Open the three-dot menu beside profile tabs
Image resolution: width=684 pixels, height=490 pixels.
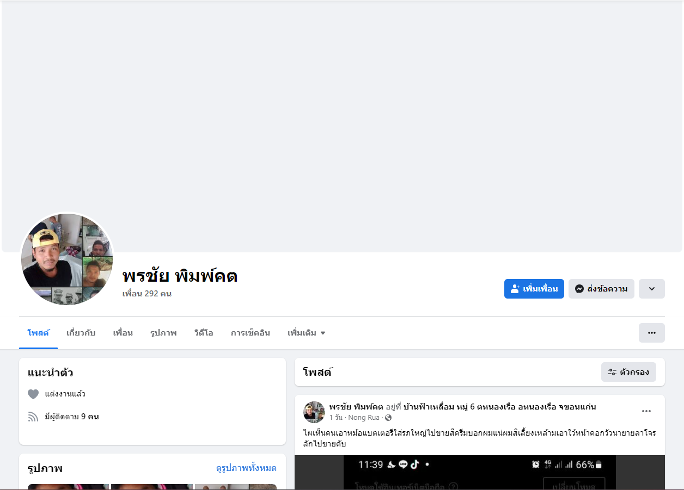(x=651, y=333)
